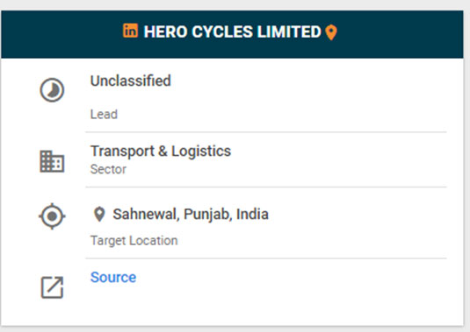Click the external link source icon

pos(52,287)
